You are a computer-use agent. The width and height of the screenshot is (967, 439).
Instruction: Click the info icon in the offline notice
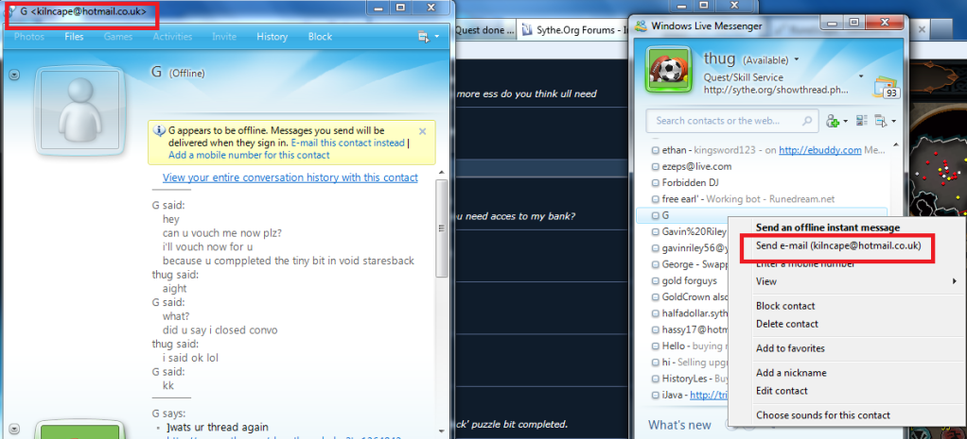click(x=160, y=130)
